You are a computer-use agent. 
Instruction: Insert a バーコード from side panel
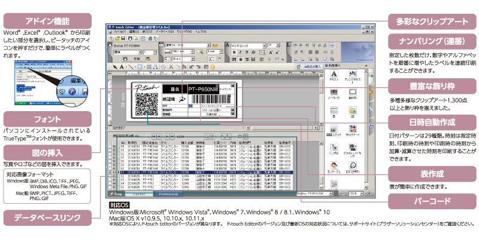335,94
